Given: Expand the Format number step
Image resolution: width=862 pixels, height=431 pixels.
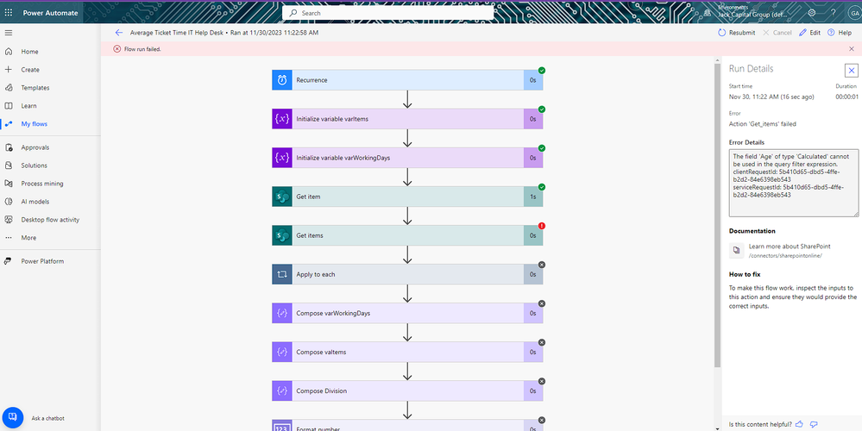Looking at the screenshot, I should [407, 426].
